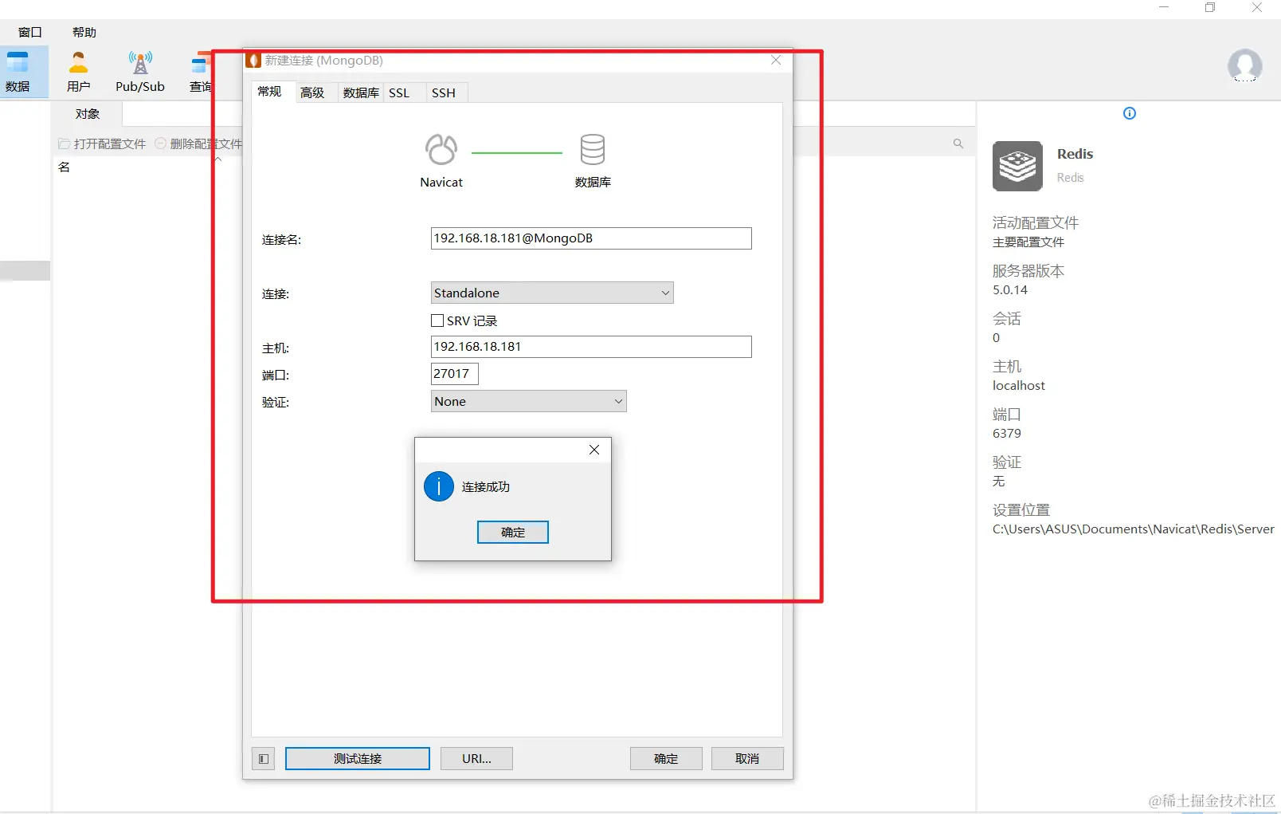
Task: Open the 验证 None dropdown
Action: [x=528, y=401]
